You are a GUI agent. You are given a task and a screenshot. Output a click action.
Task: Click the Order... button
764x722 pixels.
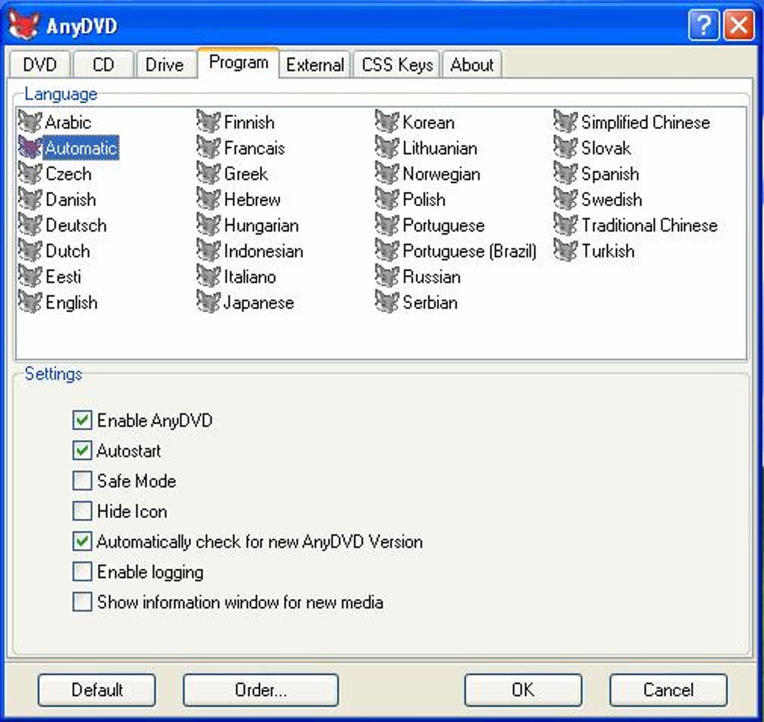[261, 690]
